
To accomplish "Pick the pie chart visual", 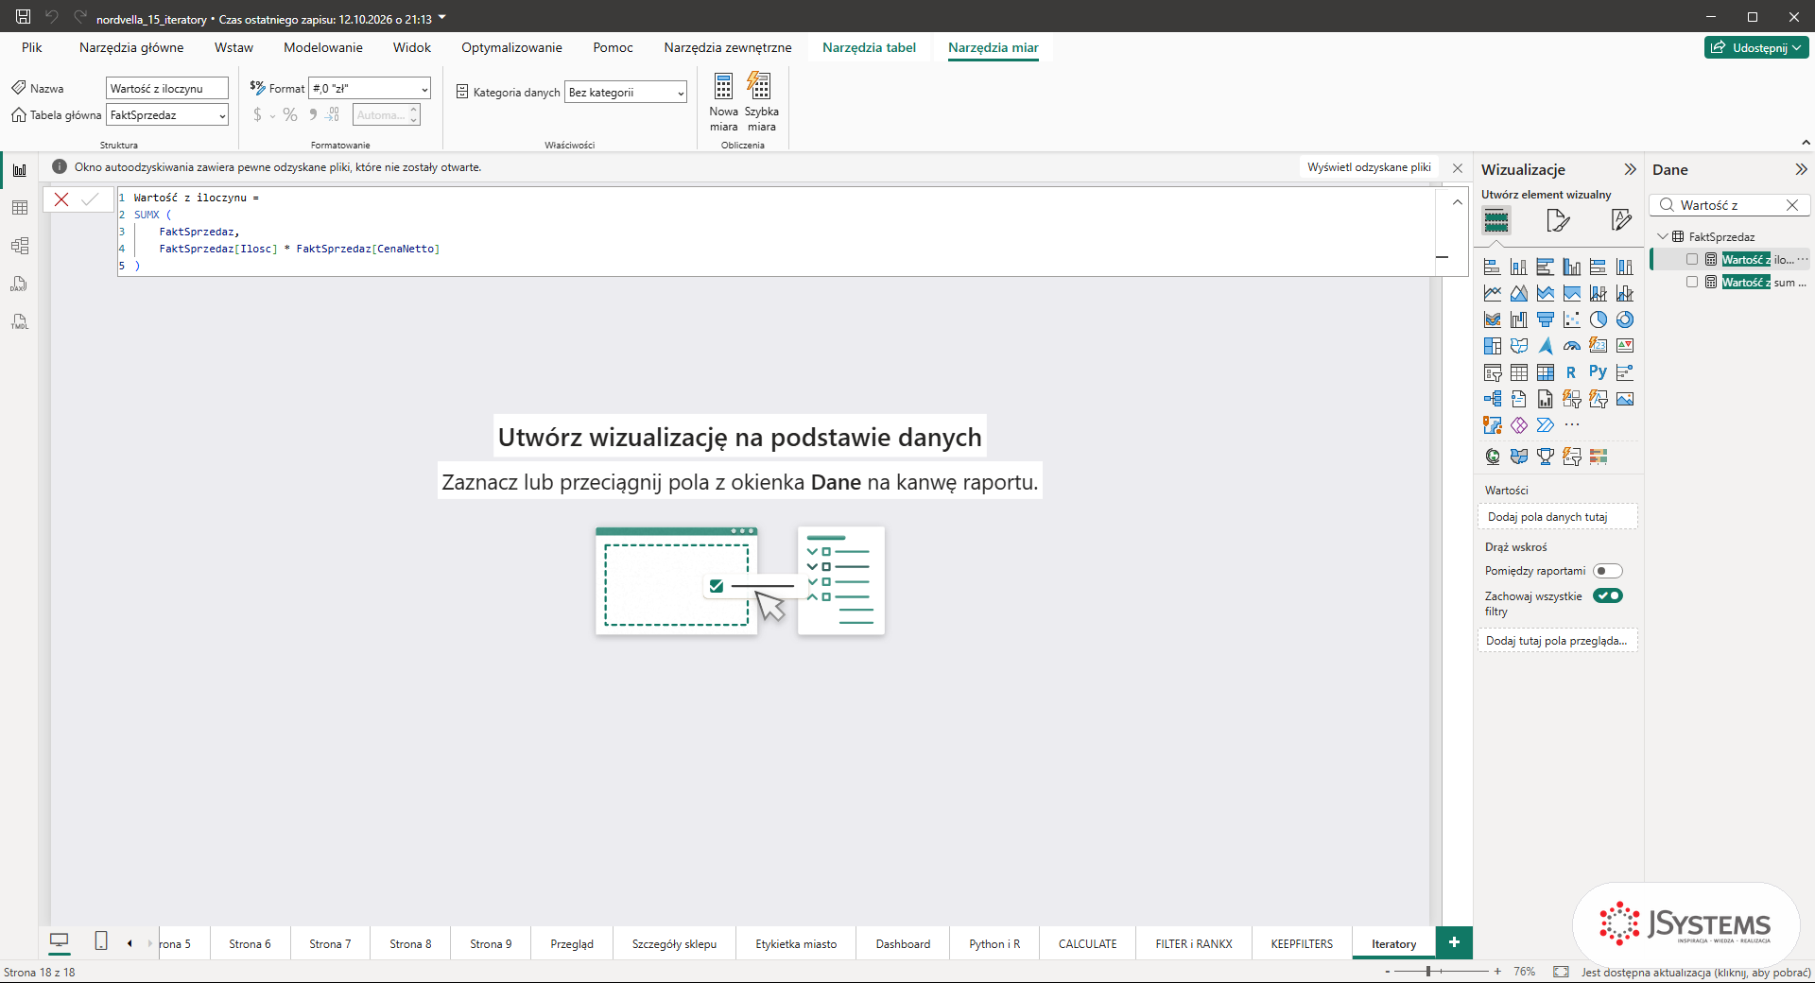I will click(x=1599, y=319).
